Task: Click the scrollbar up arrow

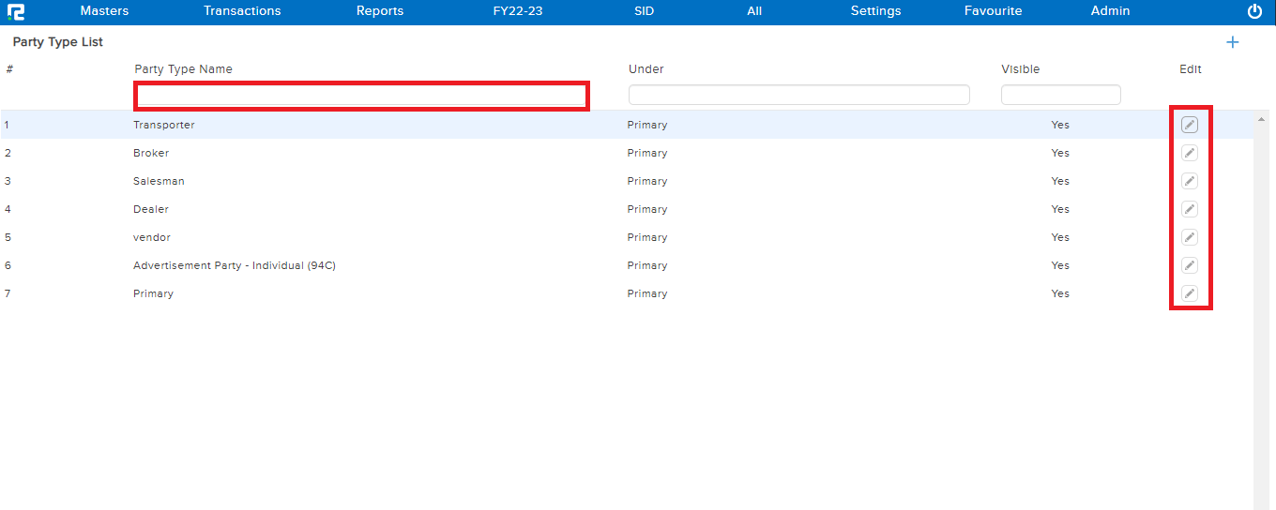Action: pos(1262,119)
